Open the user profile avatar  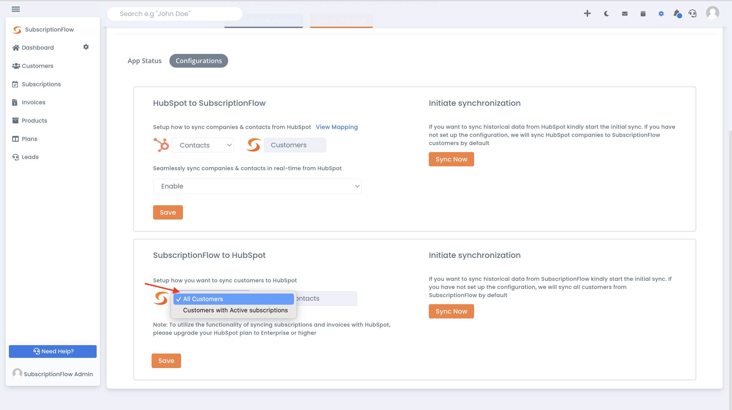click(712, 13)
